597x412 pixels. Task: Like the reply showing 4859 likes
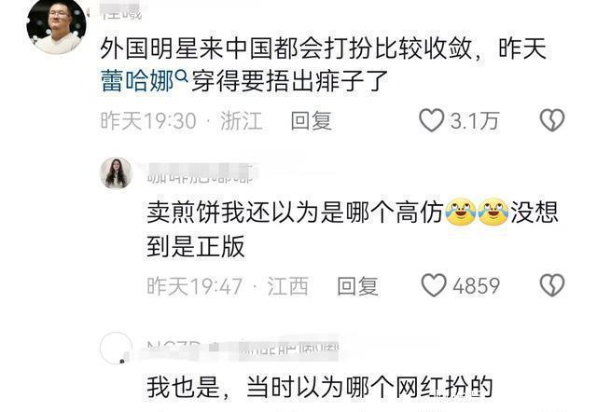click(434, 285)
